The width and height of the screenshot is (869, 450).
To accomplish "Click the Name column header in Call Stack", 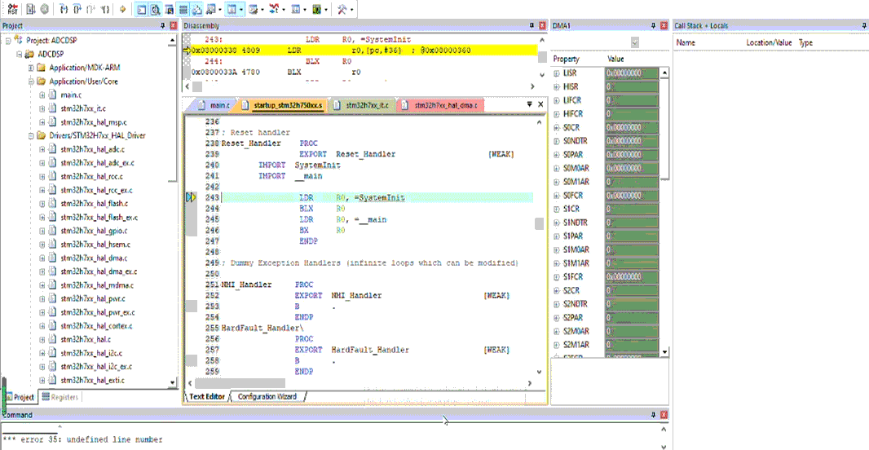I will pyautogui.click(x=686, y=42).
